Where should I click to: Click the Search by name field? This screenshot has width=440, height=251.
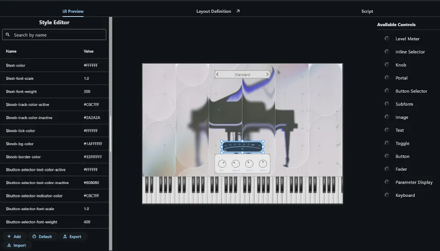54,34
